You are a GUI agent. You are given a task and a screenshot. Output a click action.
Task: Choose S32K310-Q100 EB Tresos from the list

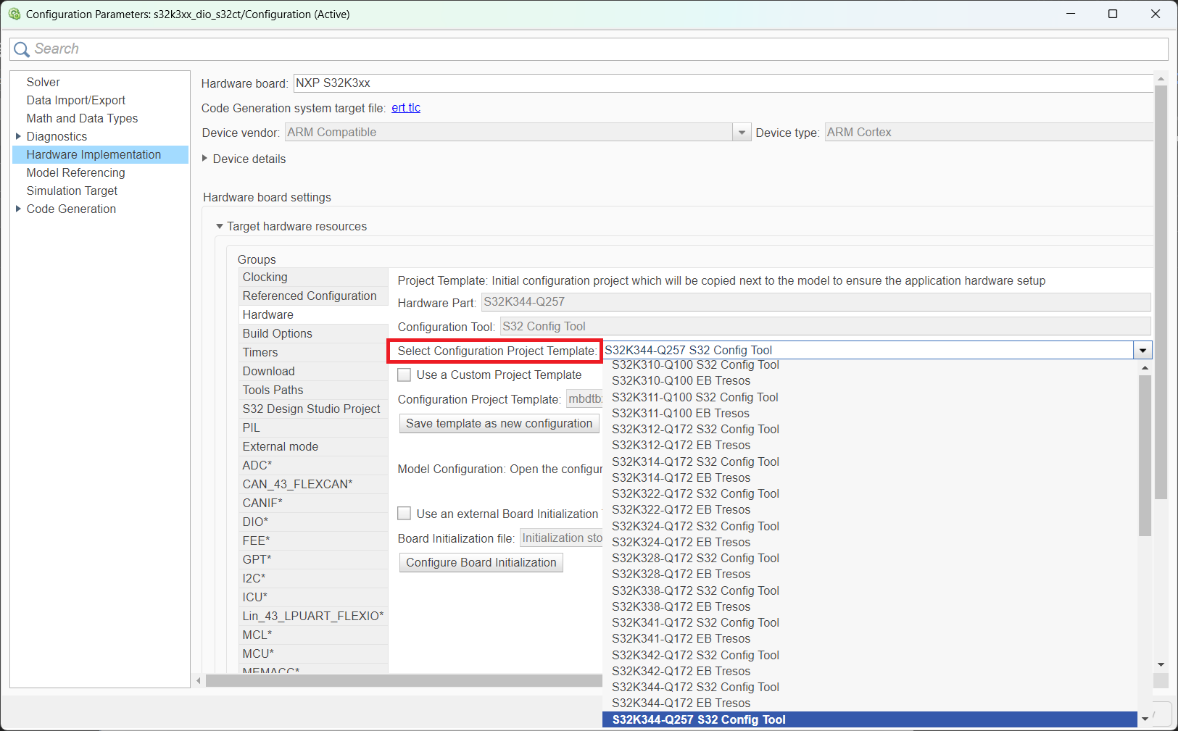pos(681,380)
